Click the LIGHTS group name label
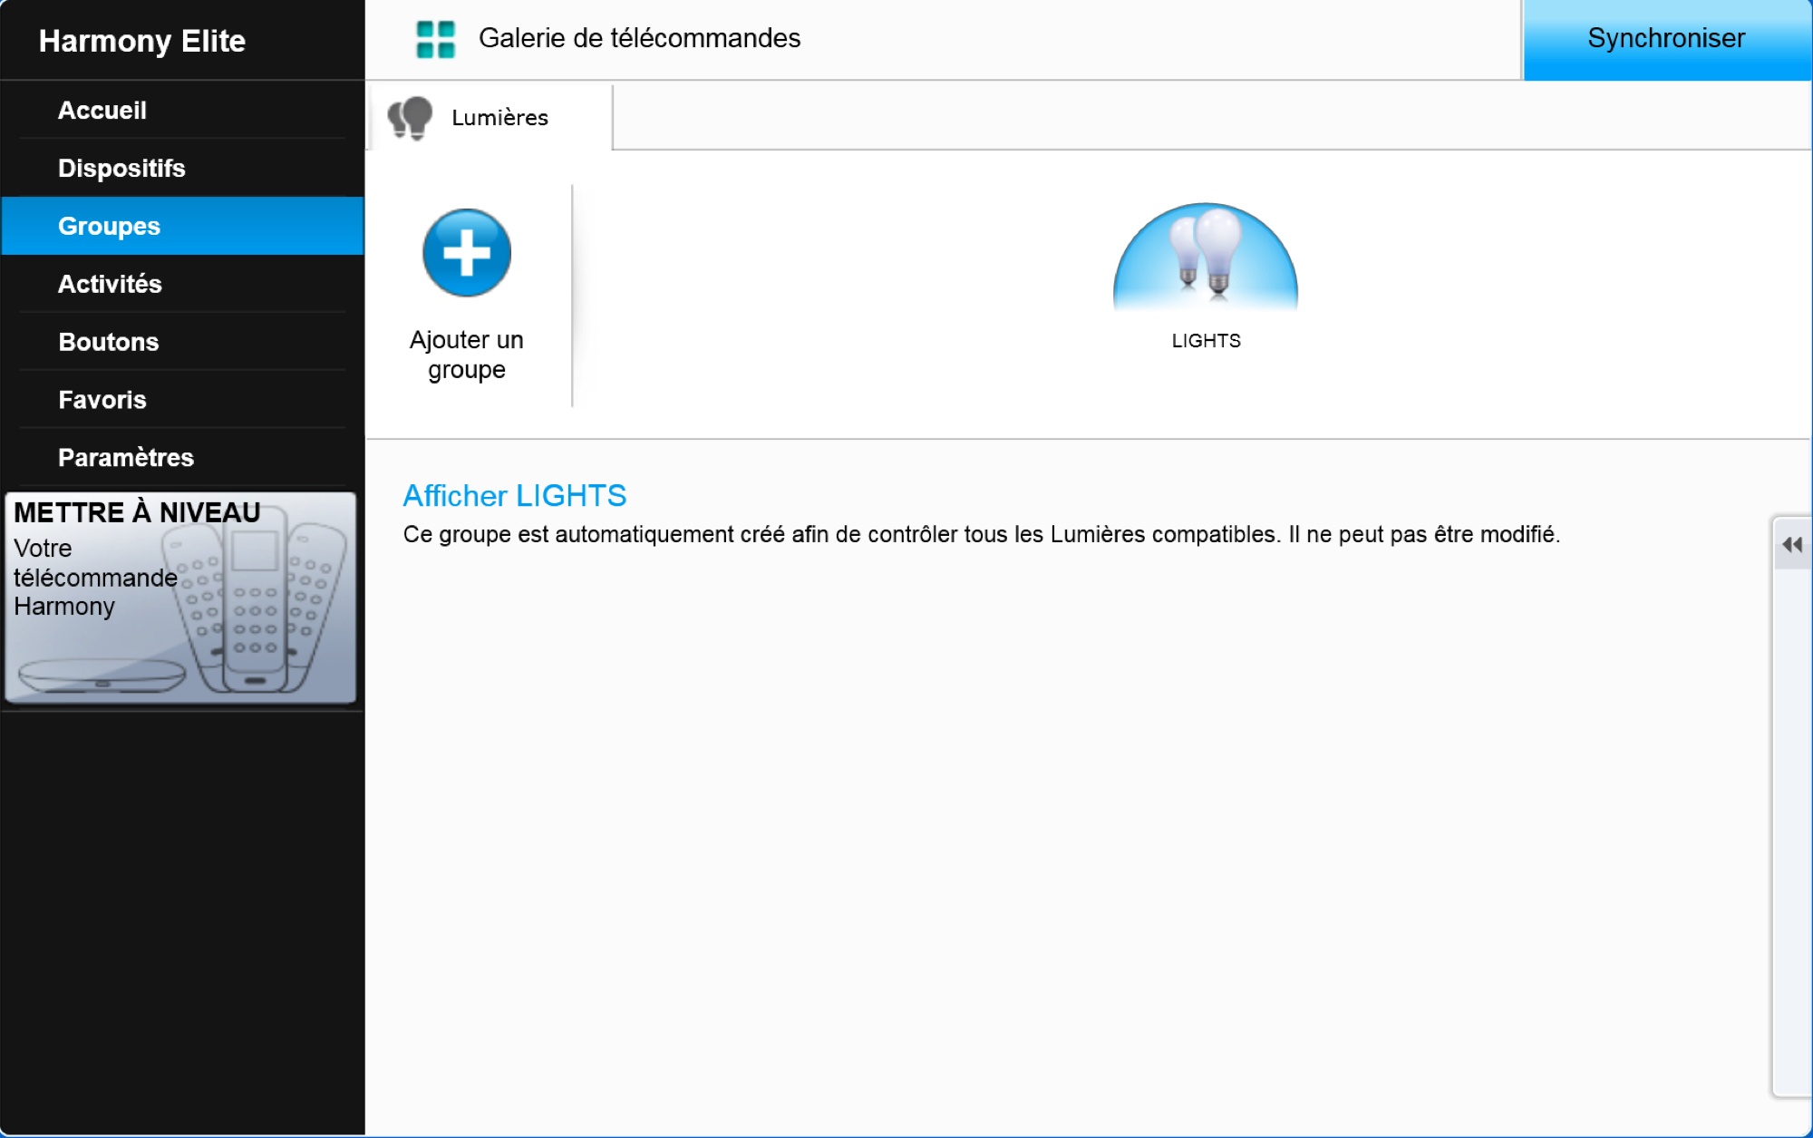This screenshot has width=1813, height=1138. 1206,341
